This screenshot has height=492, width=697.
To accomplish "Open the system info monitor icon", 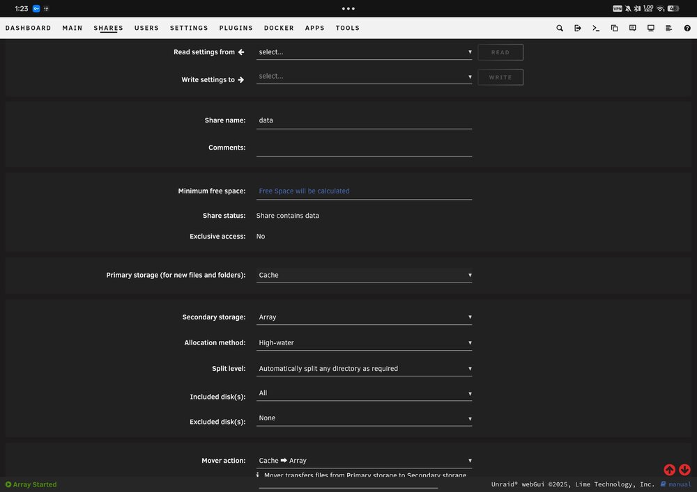I will pyautogui.click(x=651, y=28).
